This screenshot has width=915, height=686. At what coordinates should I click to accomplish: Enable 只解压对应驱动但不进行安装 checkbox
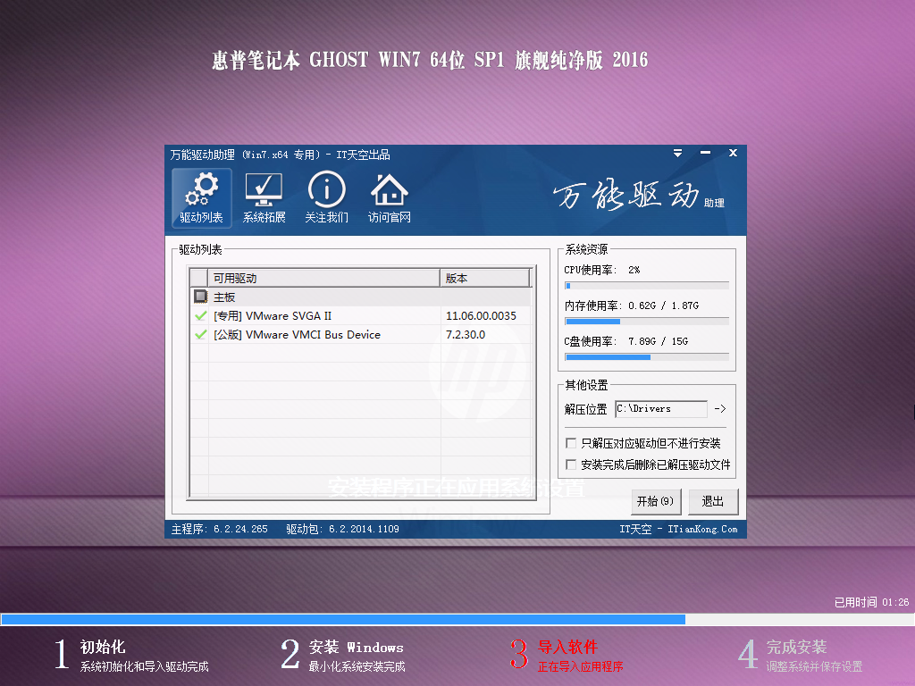571,443
